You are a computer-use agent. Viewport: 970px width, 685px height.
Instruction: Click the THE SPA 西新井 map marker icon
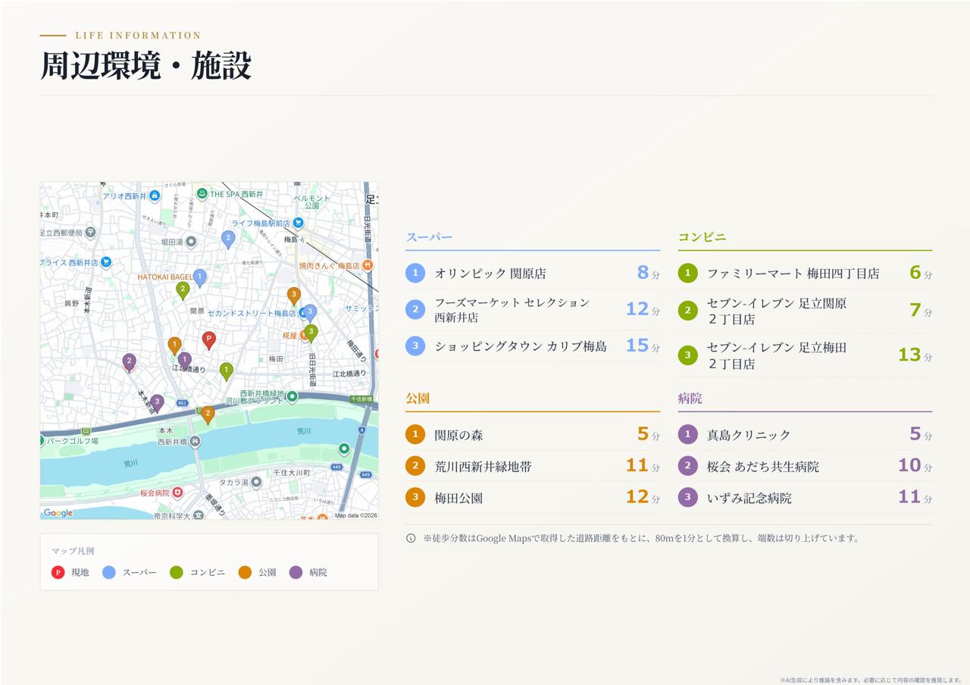coord(202,194)
